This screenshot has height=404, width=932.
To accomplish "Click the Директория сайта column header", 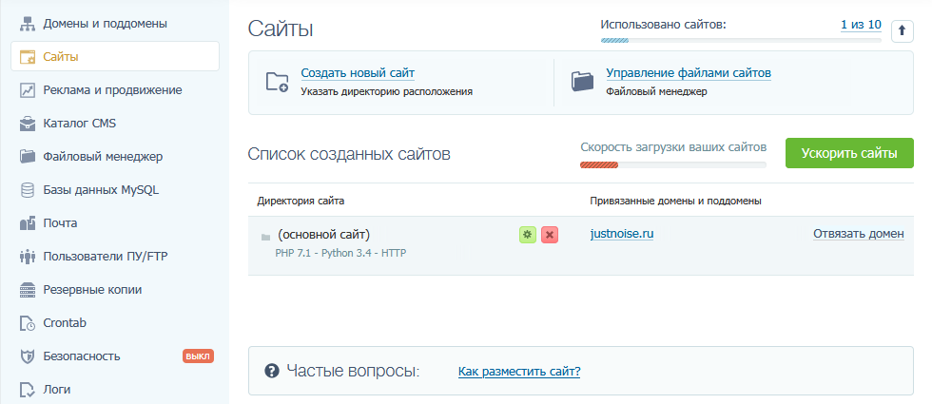I will pyautogui.click(x=301, y=201).
